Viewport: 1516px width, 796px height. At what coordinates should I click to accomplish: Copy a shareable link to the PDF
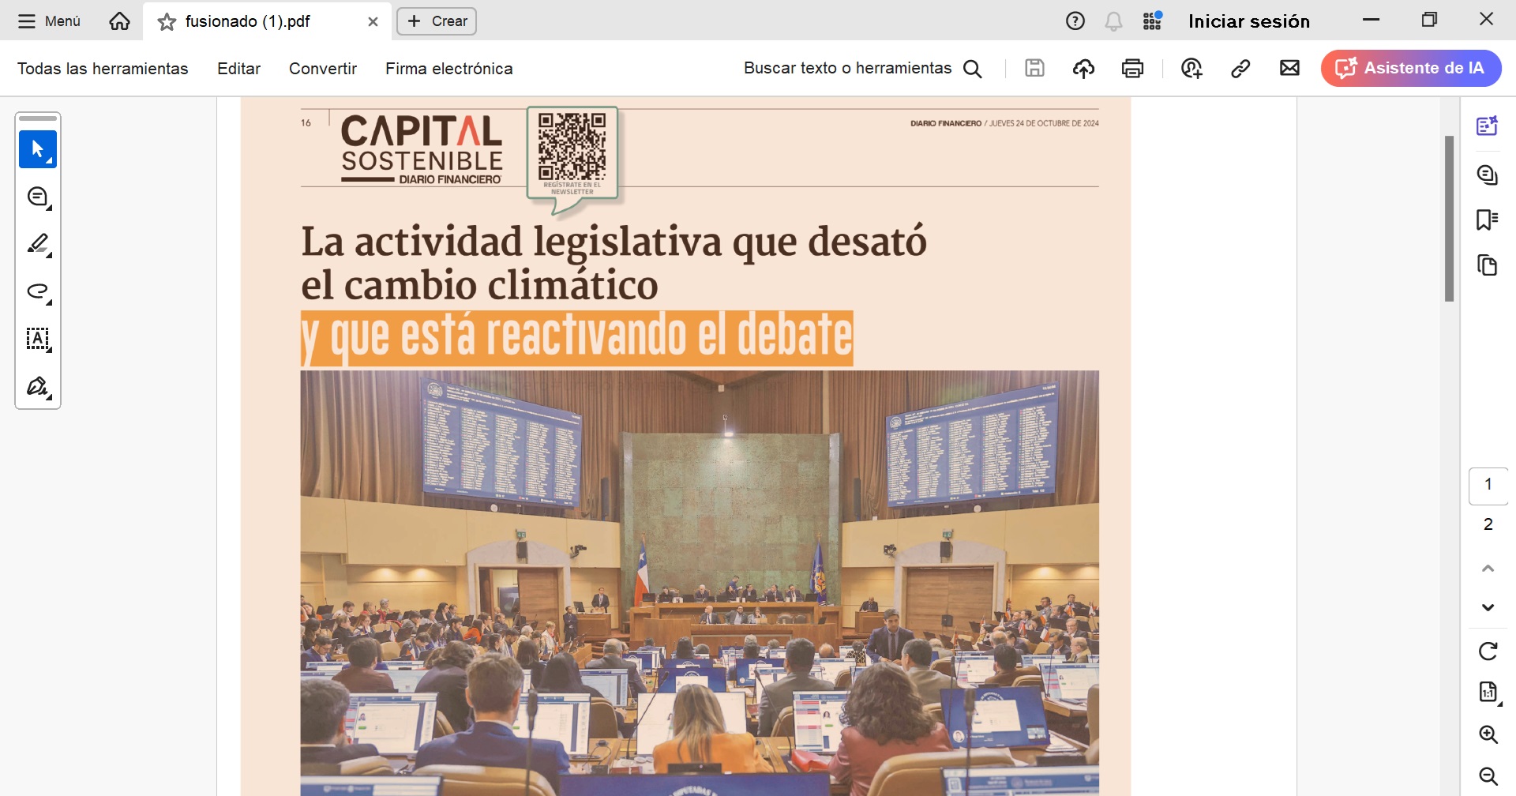tap(1239, 68)
